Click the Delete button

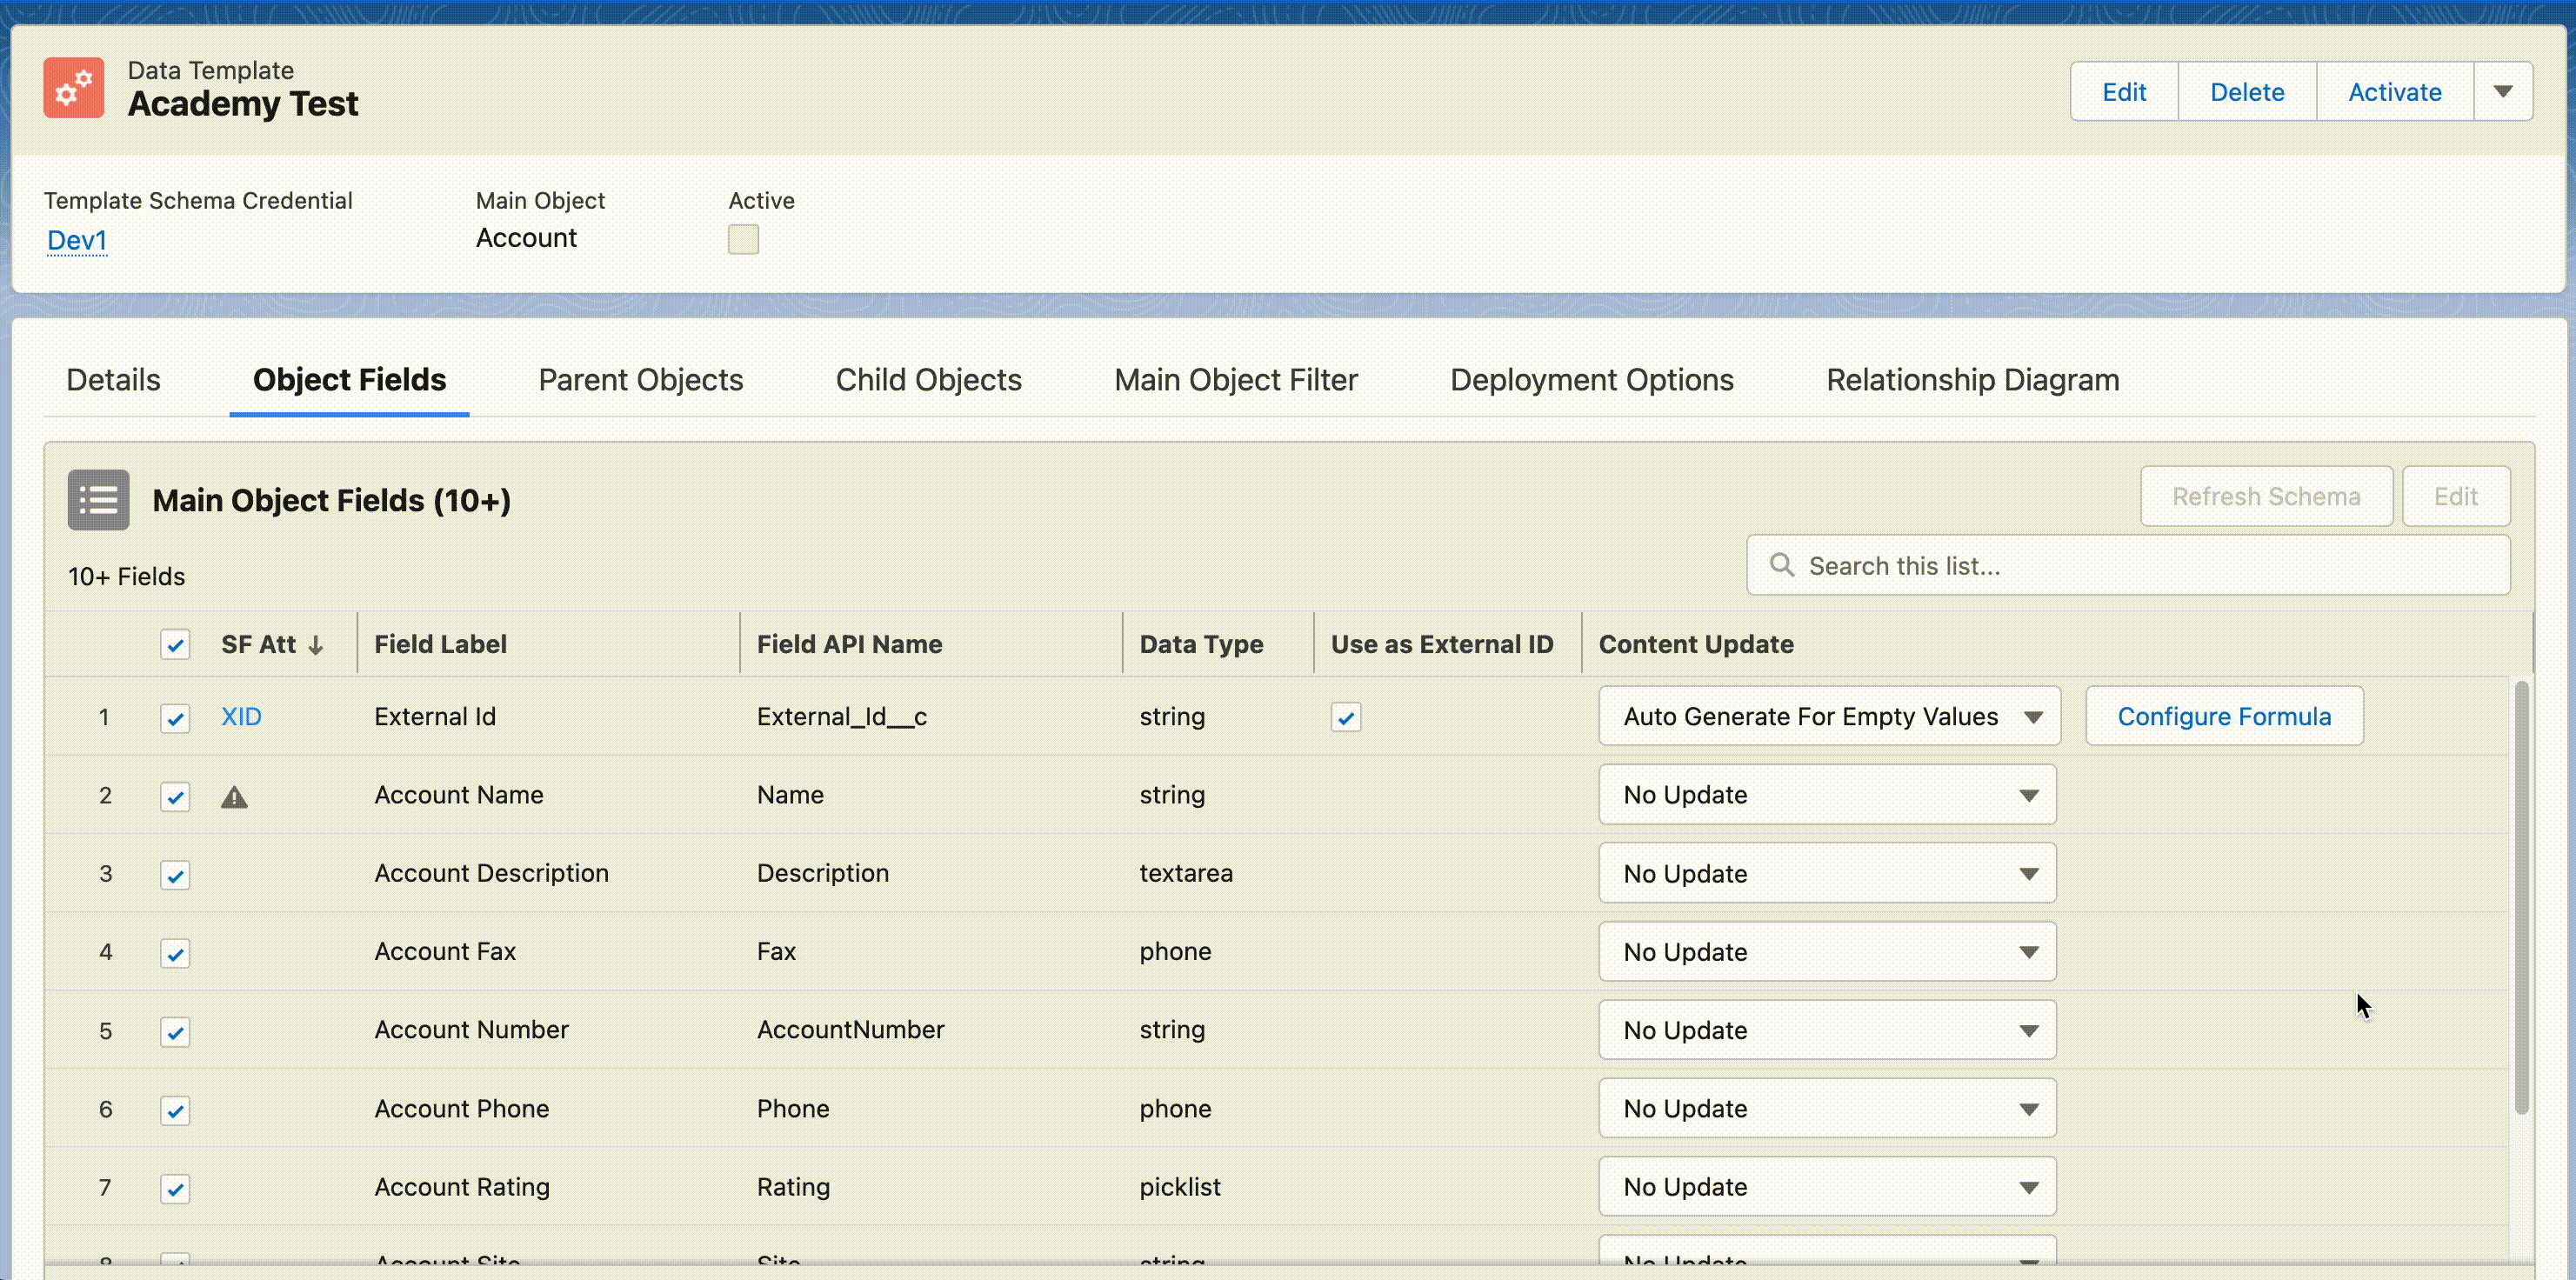2247,92
